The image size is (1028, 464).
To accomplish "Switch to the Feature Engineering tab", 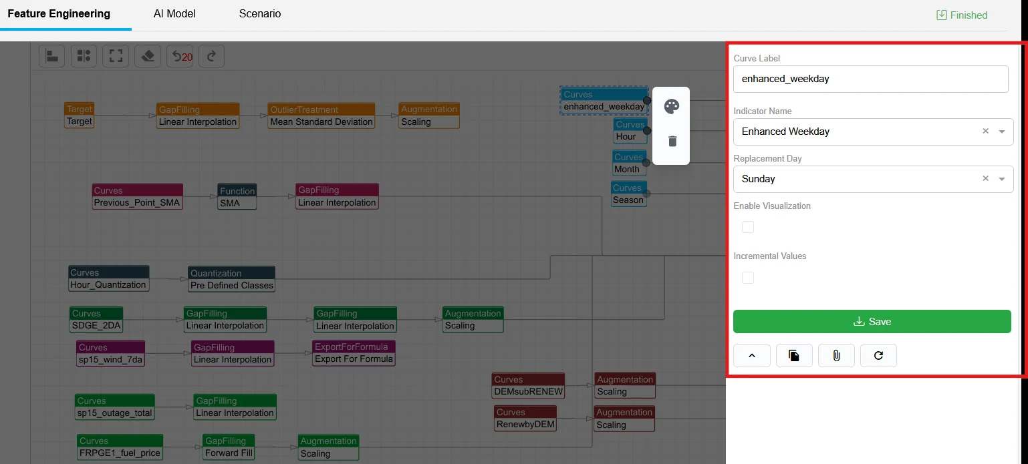I will click(x=59, y=14).
